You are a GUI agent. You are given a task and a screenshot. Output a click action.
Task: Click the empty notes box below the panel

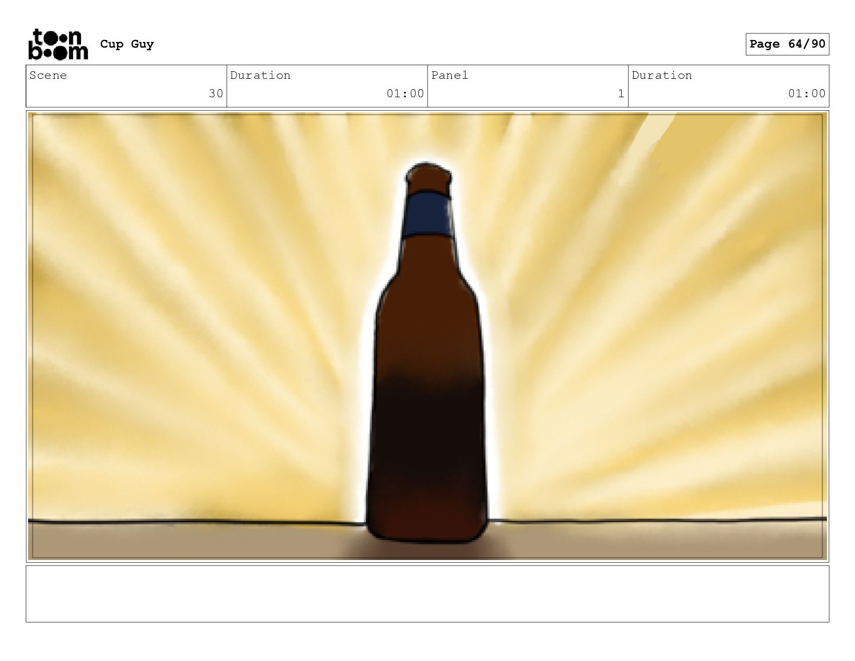tap(427, 594)
